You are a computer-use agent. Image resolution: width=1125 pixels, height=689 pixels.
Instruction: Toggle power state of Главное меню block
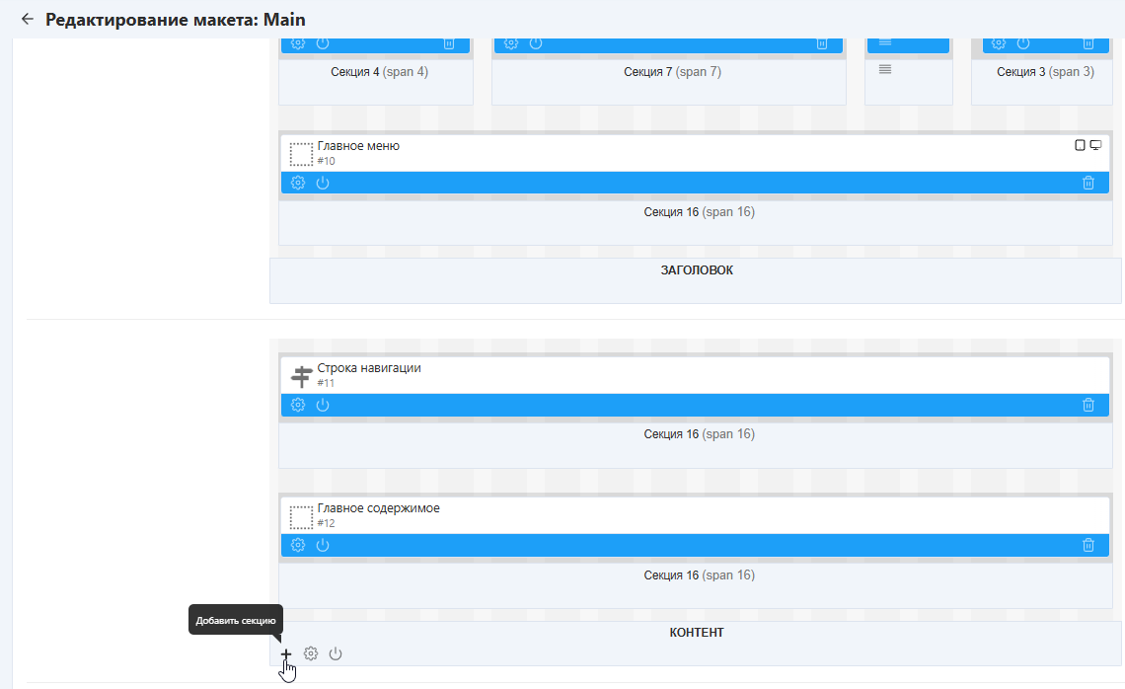click(323, 183)
